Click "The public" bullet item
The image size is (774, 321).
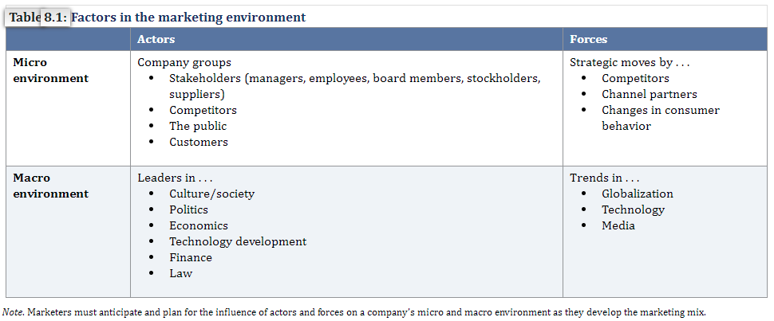point(197,126)
